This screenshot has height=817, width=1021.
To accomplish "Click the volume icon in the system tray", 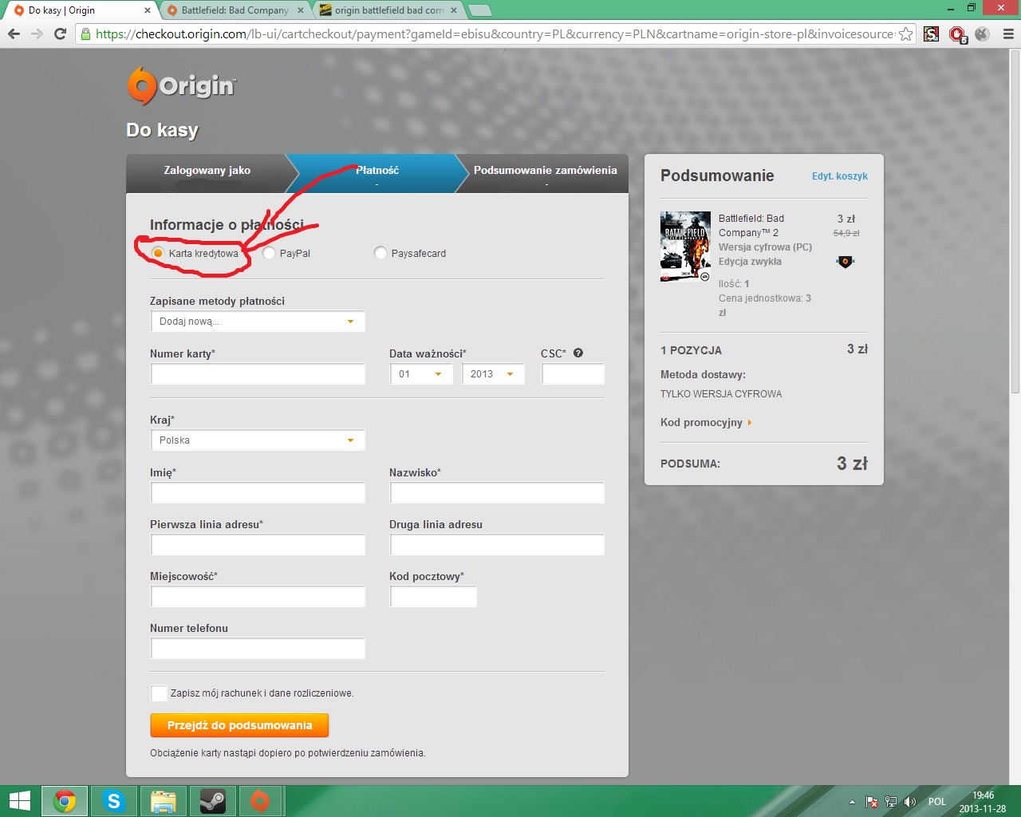I will tap(910, 802).
